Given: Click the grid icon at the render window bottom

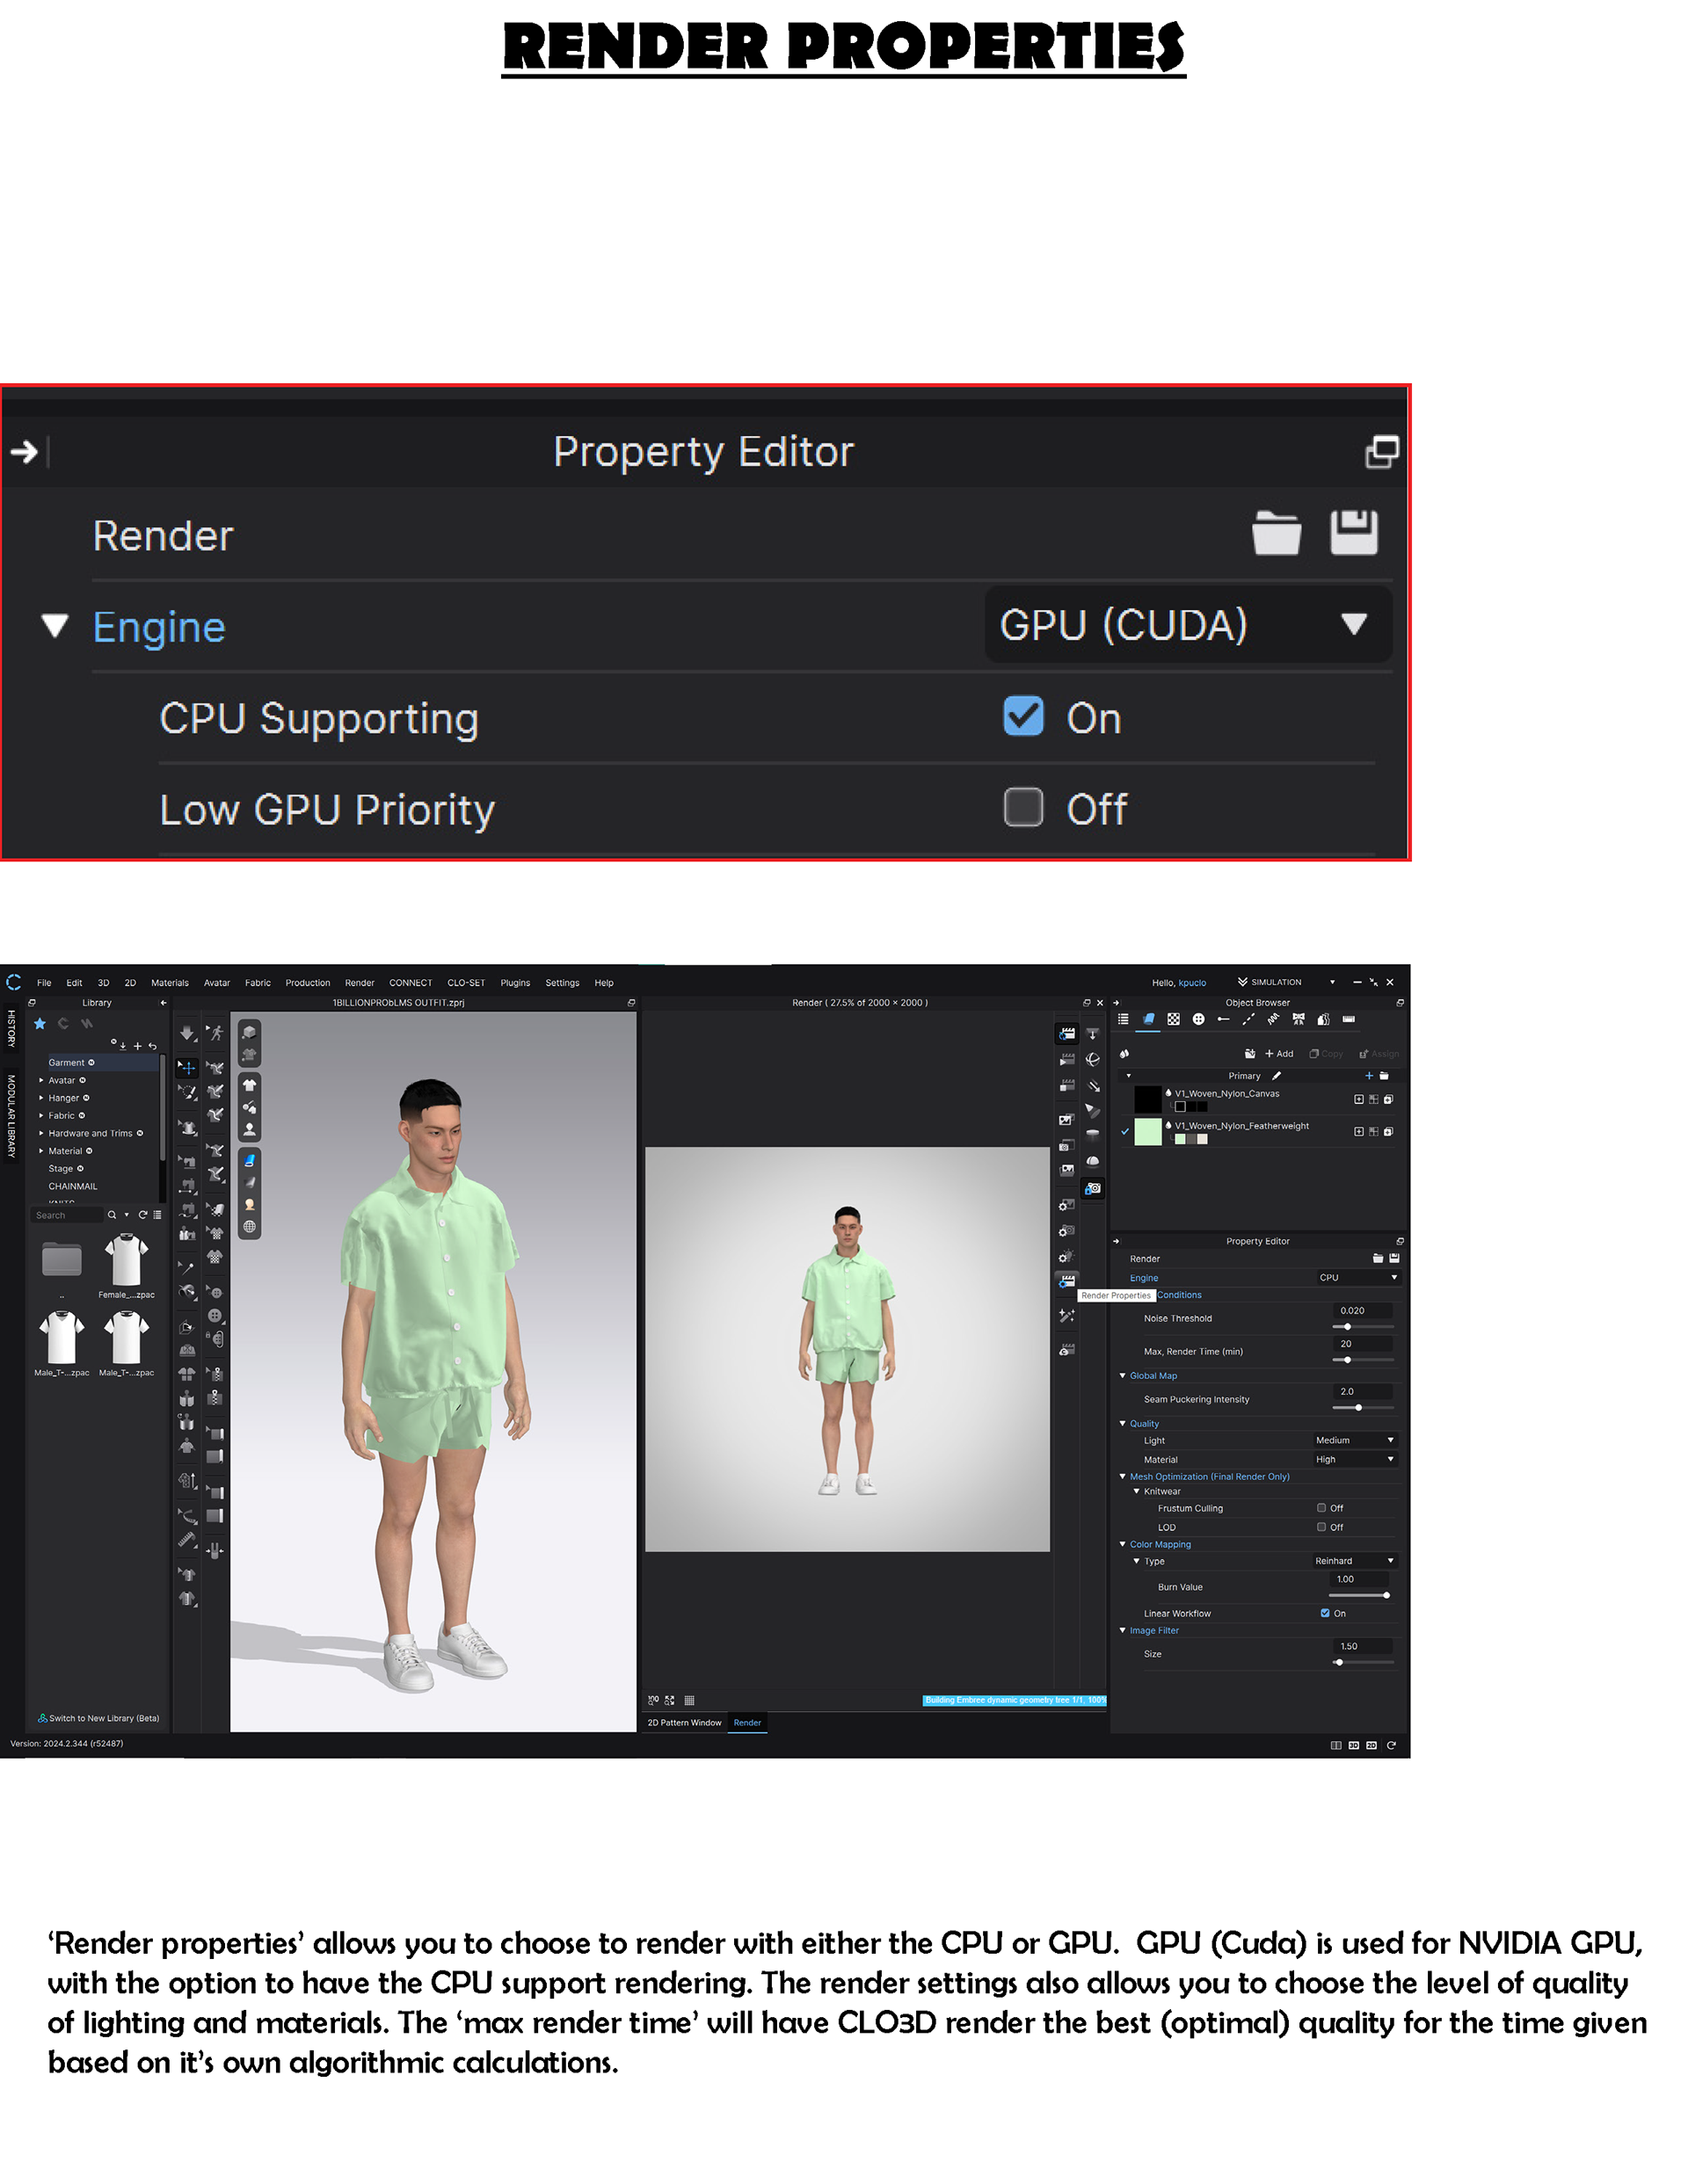Looking at the screenshot, I should click(x=689, y=1700).
